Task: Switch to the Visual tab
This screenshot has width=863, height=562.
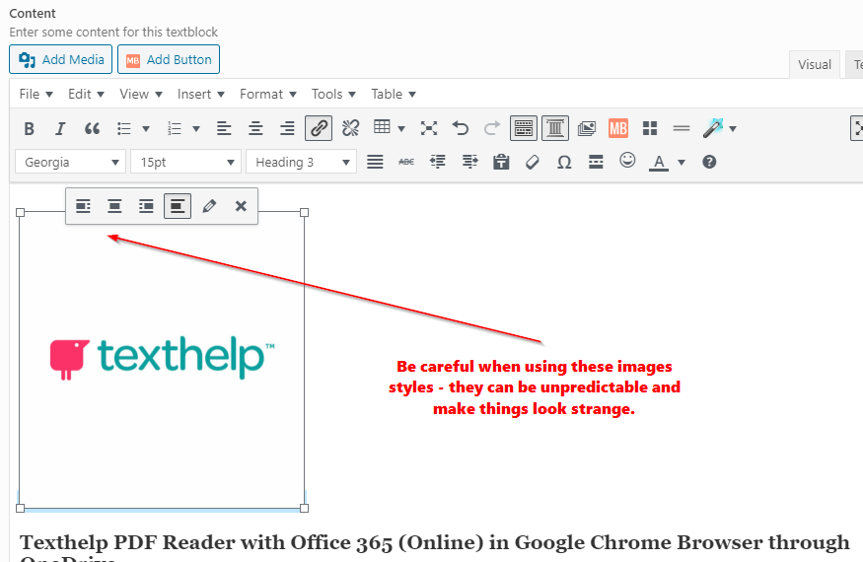Action: point(815,64)
